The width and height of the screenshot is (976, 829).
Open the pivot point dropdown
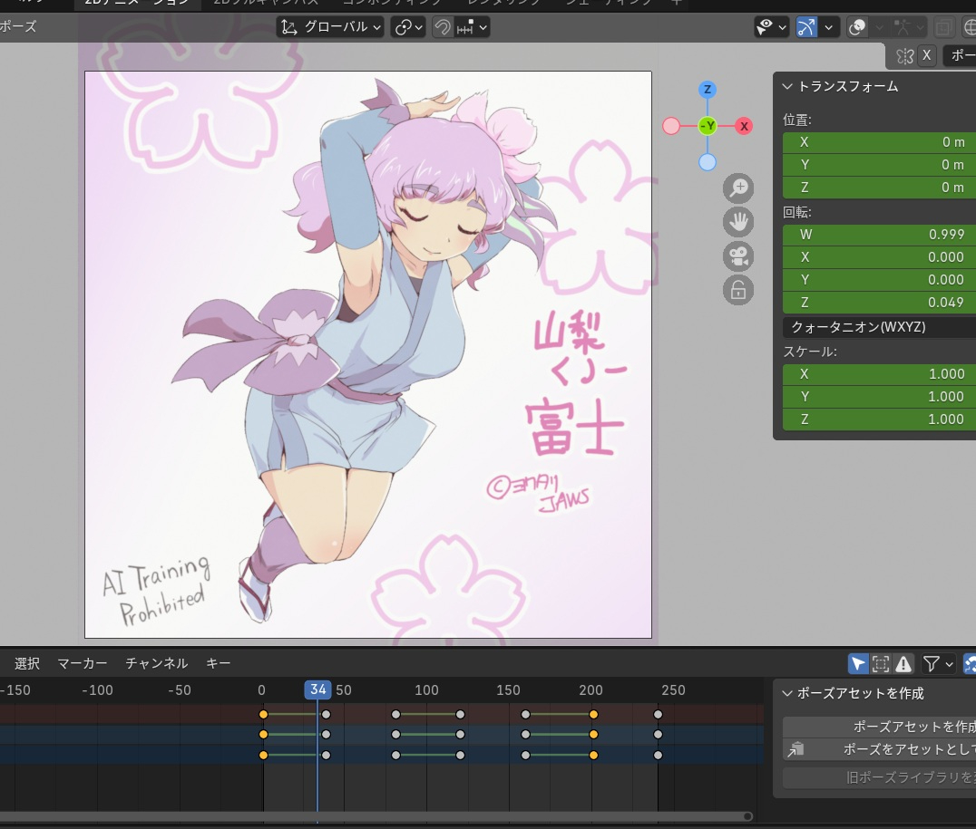[x=408, y=27]
